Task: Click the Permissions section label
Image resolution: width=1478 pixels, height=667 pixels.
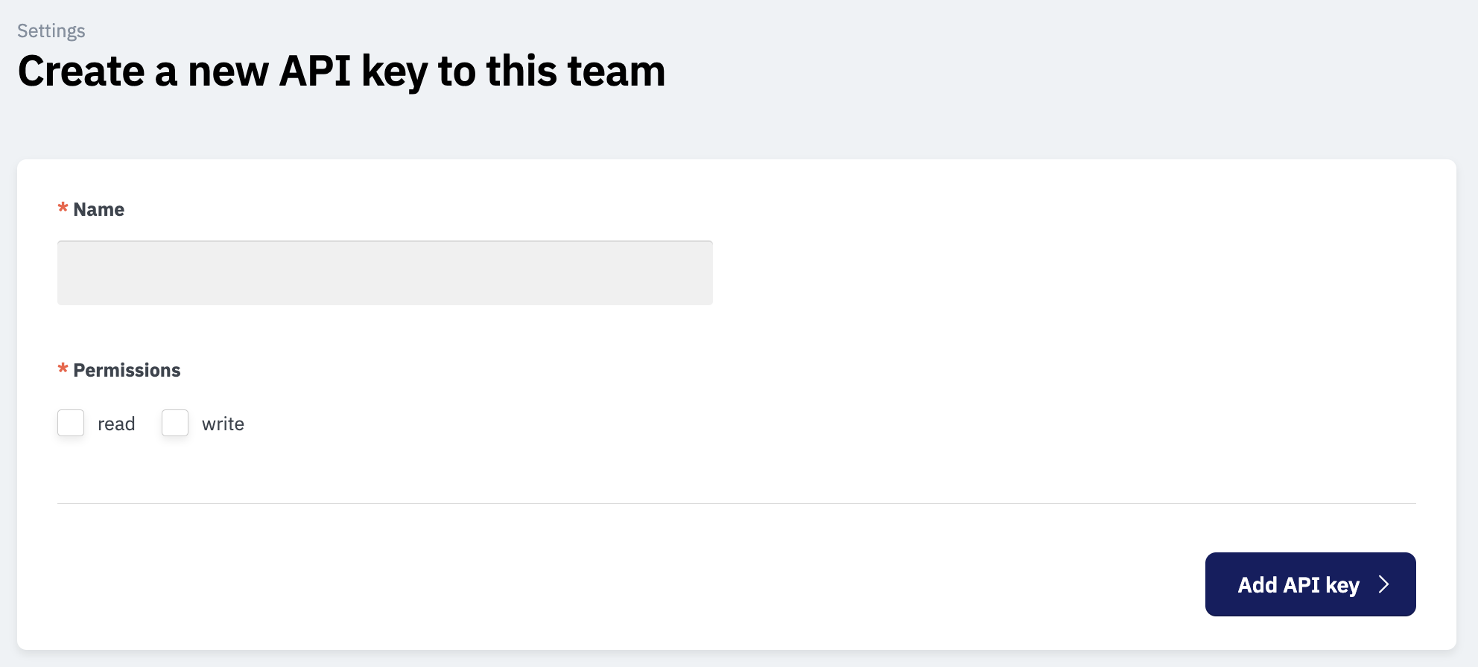Action: [x=127, y=371]
